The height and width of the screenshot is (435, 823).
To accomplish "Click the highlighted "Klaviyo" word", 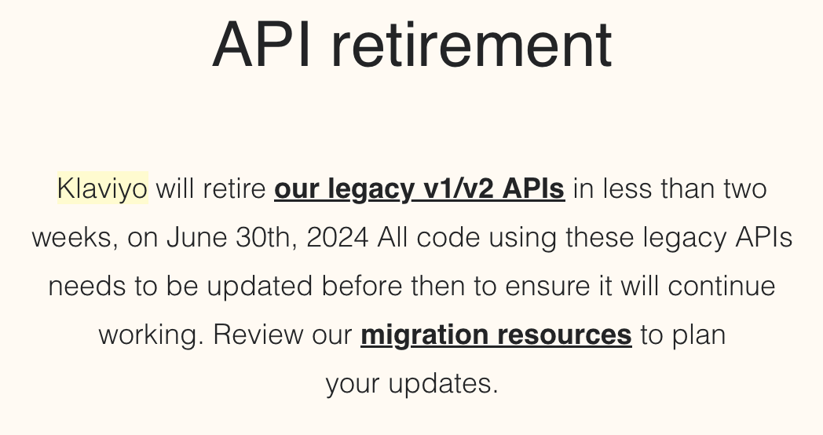I will [x=103, y=188].
